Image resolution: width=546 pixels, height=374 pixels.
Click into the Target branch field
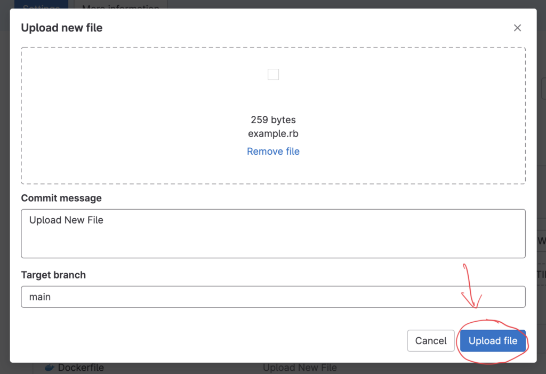[x=273, y=297]
